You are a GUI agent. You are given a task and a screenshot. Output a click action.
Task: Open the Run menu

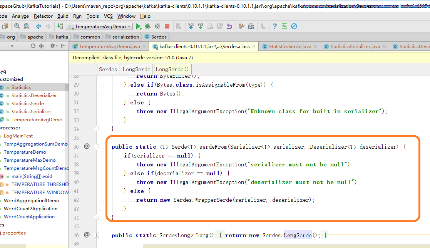[x=77, y=16]
